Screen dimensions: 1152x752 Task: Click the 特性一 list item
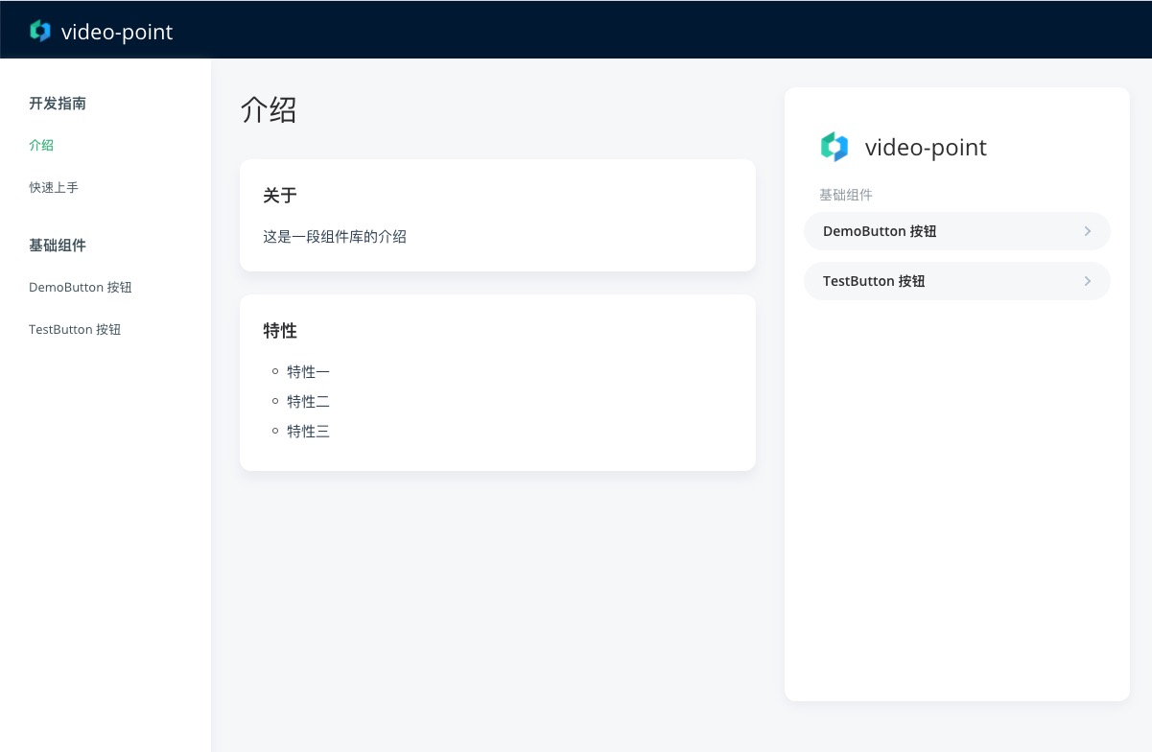point(308,371)
